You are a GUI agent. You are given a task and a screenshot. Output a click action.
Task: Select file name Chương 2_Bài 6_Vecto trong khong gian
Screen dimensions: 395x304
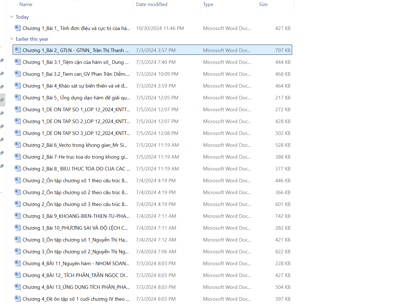75,145
